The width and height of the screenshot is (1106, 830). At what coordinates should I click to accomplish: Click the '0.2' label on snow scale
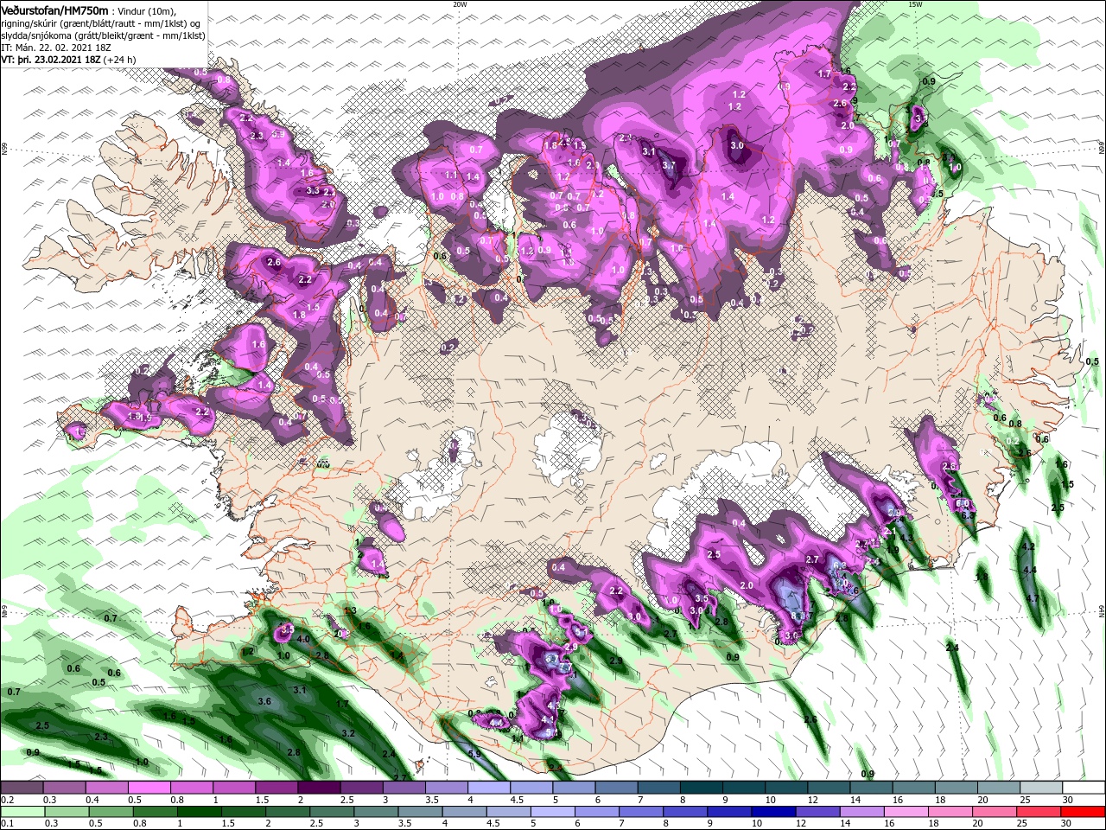pos(7,800)
